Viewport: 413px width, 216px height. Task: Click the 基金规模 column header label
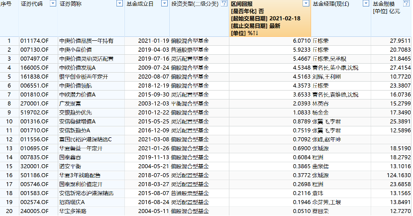click(384, 4)
